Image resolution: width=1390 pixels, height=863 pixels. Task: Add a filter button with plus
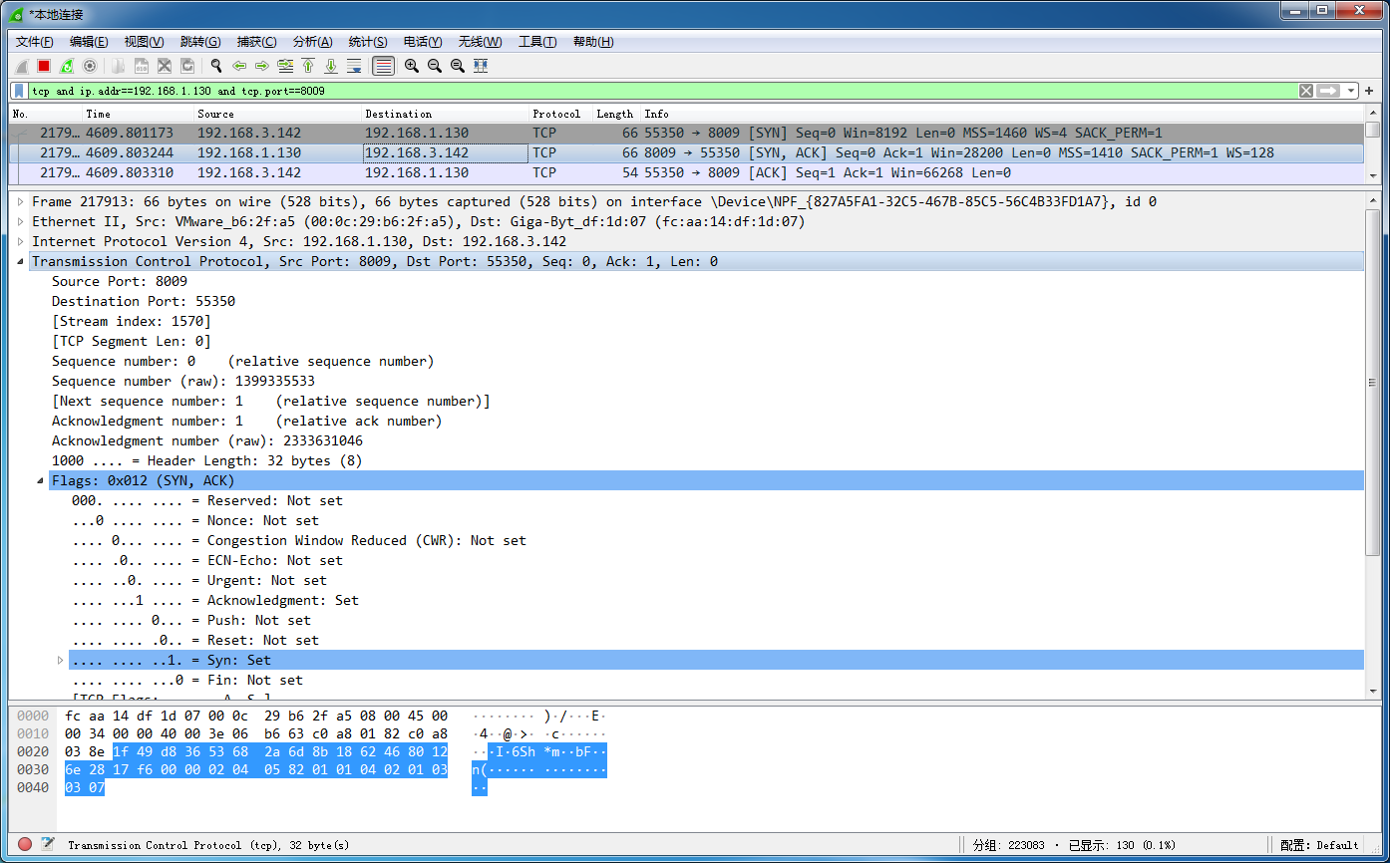coord(1369,91)
